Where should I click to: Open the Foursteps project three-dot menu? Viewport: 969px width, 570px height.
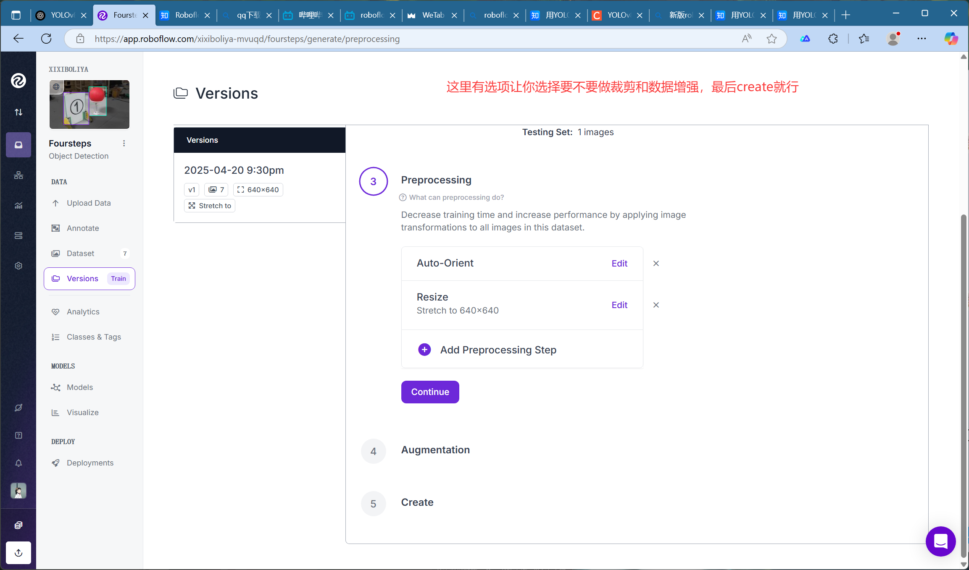[124, 144]
